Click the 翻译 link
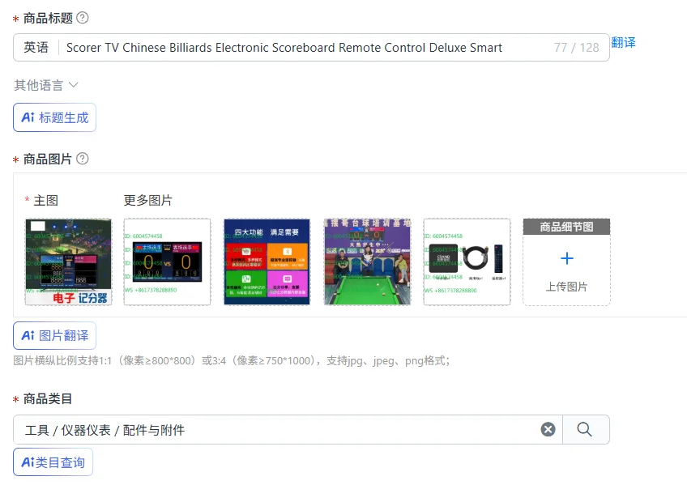687x485 pixels. (623, 42)
